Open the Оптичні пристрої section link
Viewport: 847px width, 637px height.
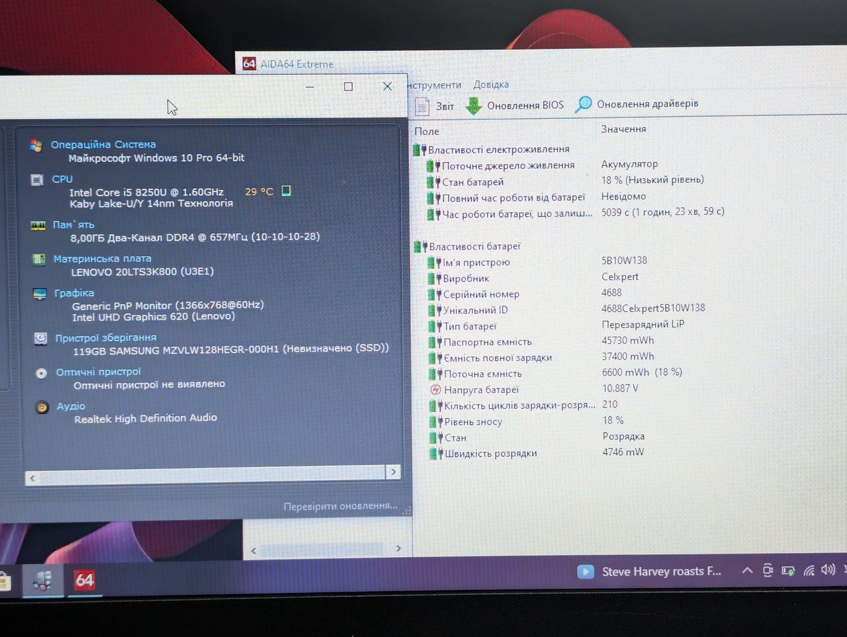(x=99, y=372)
